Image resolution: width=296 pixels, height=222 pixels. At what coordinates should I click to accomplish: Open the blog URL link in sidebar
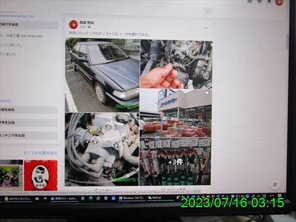tap(17, 16)
